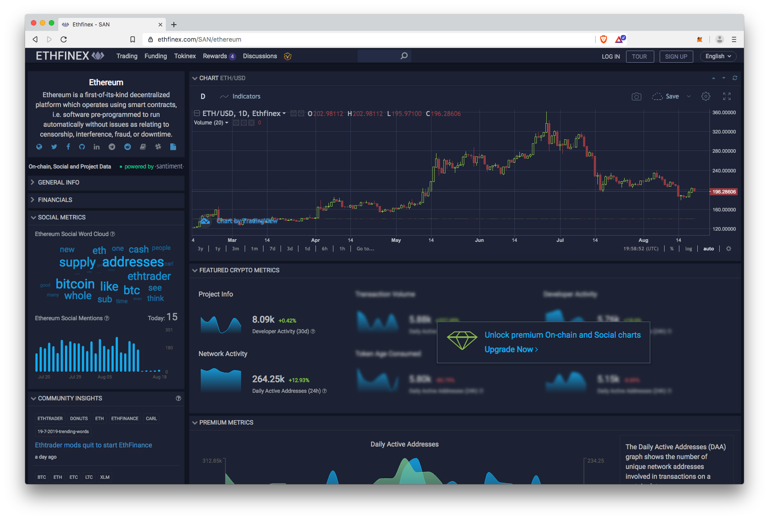Image resolution: width=769 pixels, height=520 pixels.
Task: Click the search magnifier icon
Action: click(x=404, y=56)
